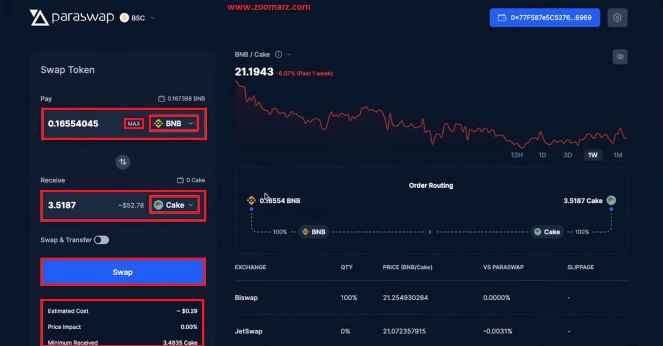Click the Receive balance 0 Cake
The width and height of the screenshot is (663, 346).
coord(191,180)
